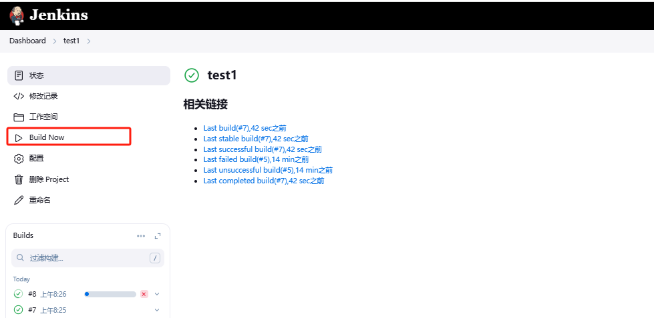This screenshot has width=654, height=318.
Task: Click the 相关链接 heading
Action: [206, 104]
